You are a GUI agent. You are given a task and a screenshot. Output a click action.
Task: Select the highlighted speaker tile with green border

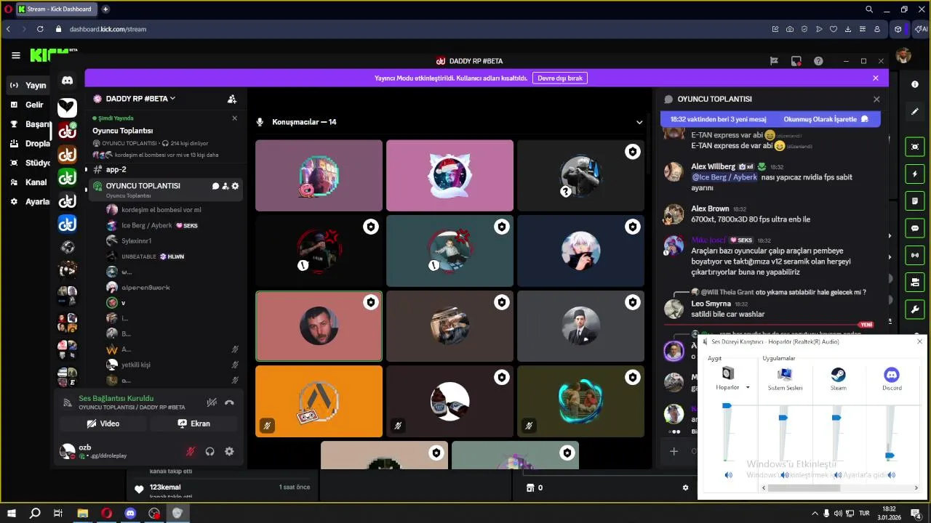coord(319,326)
